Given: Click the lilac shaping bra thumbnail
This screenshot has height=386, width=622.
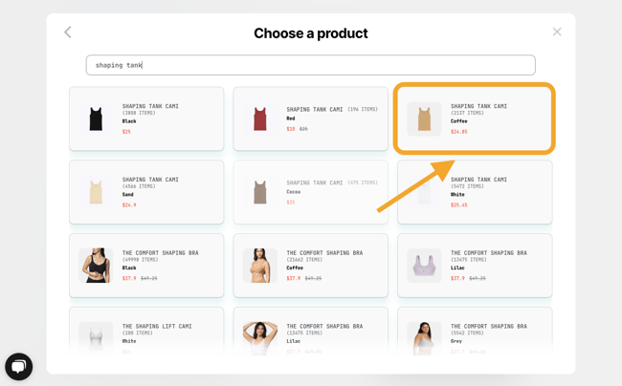Looking at the screenshot, I should (x=424, y=266).
